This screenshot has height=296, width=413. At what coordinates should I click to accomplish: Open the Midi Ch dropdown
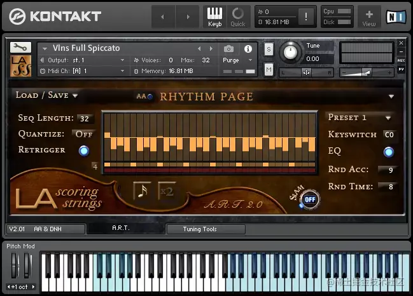coord(83,71)
